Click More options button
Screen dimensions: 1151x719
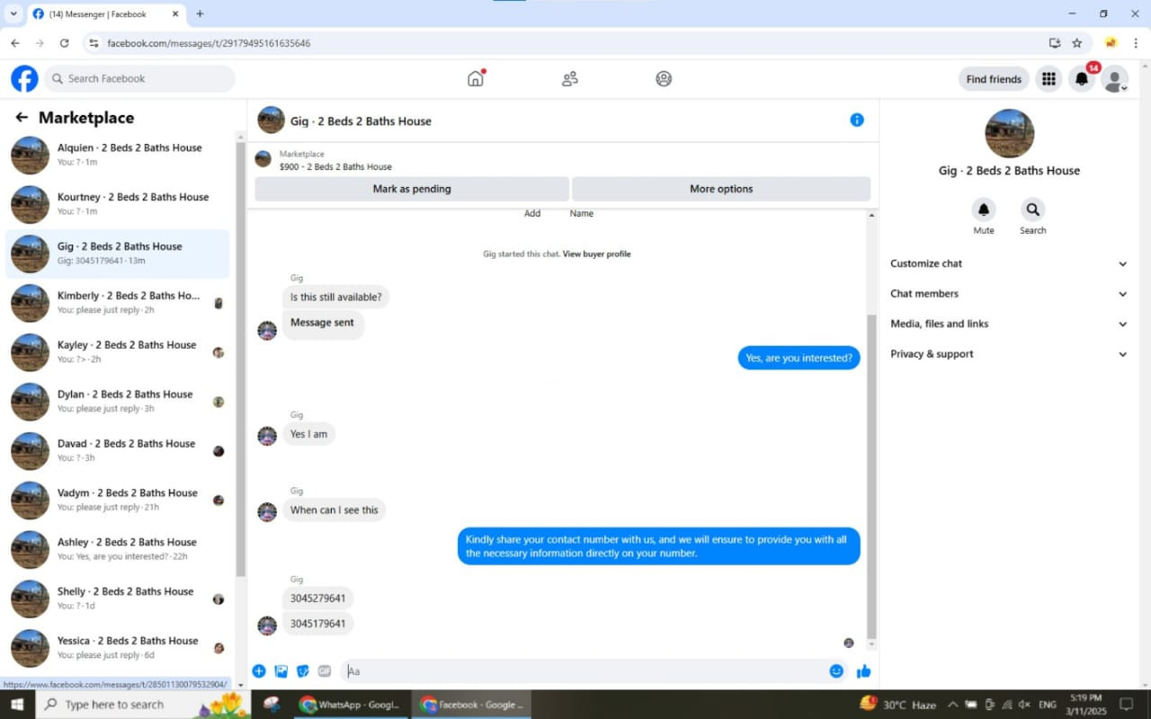(x=721, y=189)
